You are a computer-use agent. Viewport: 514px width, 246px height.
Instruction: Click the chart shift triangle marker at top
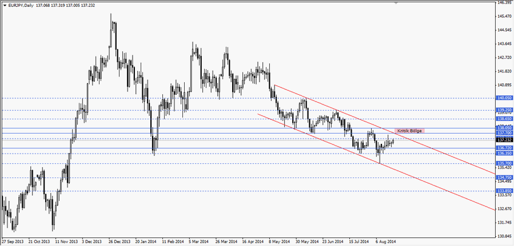pyautogui.click(x=396, y=3)
